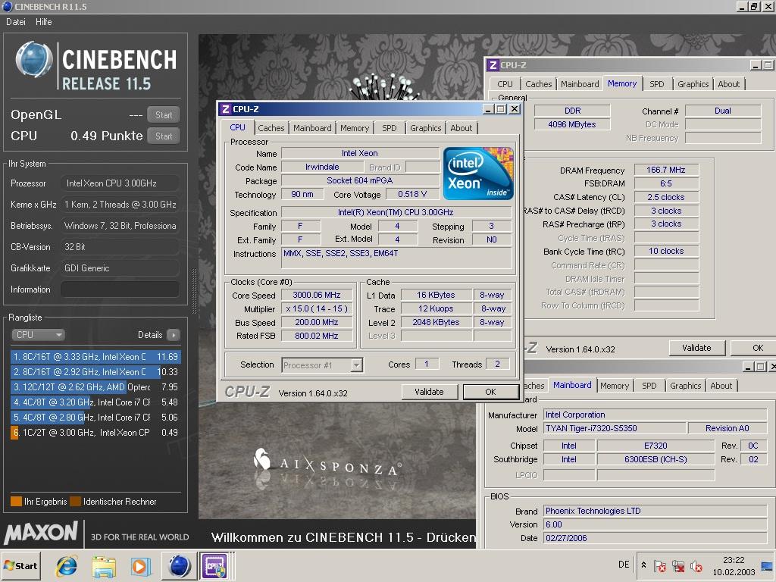Click the Intel Xeon inside logo

click(478, 174)
